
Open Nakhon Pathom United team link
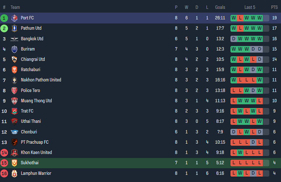(41, 80)
